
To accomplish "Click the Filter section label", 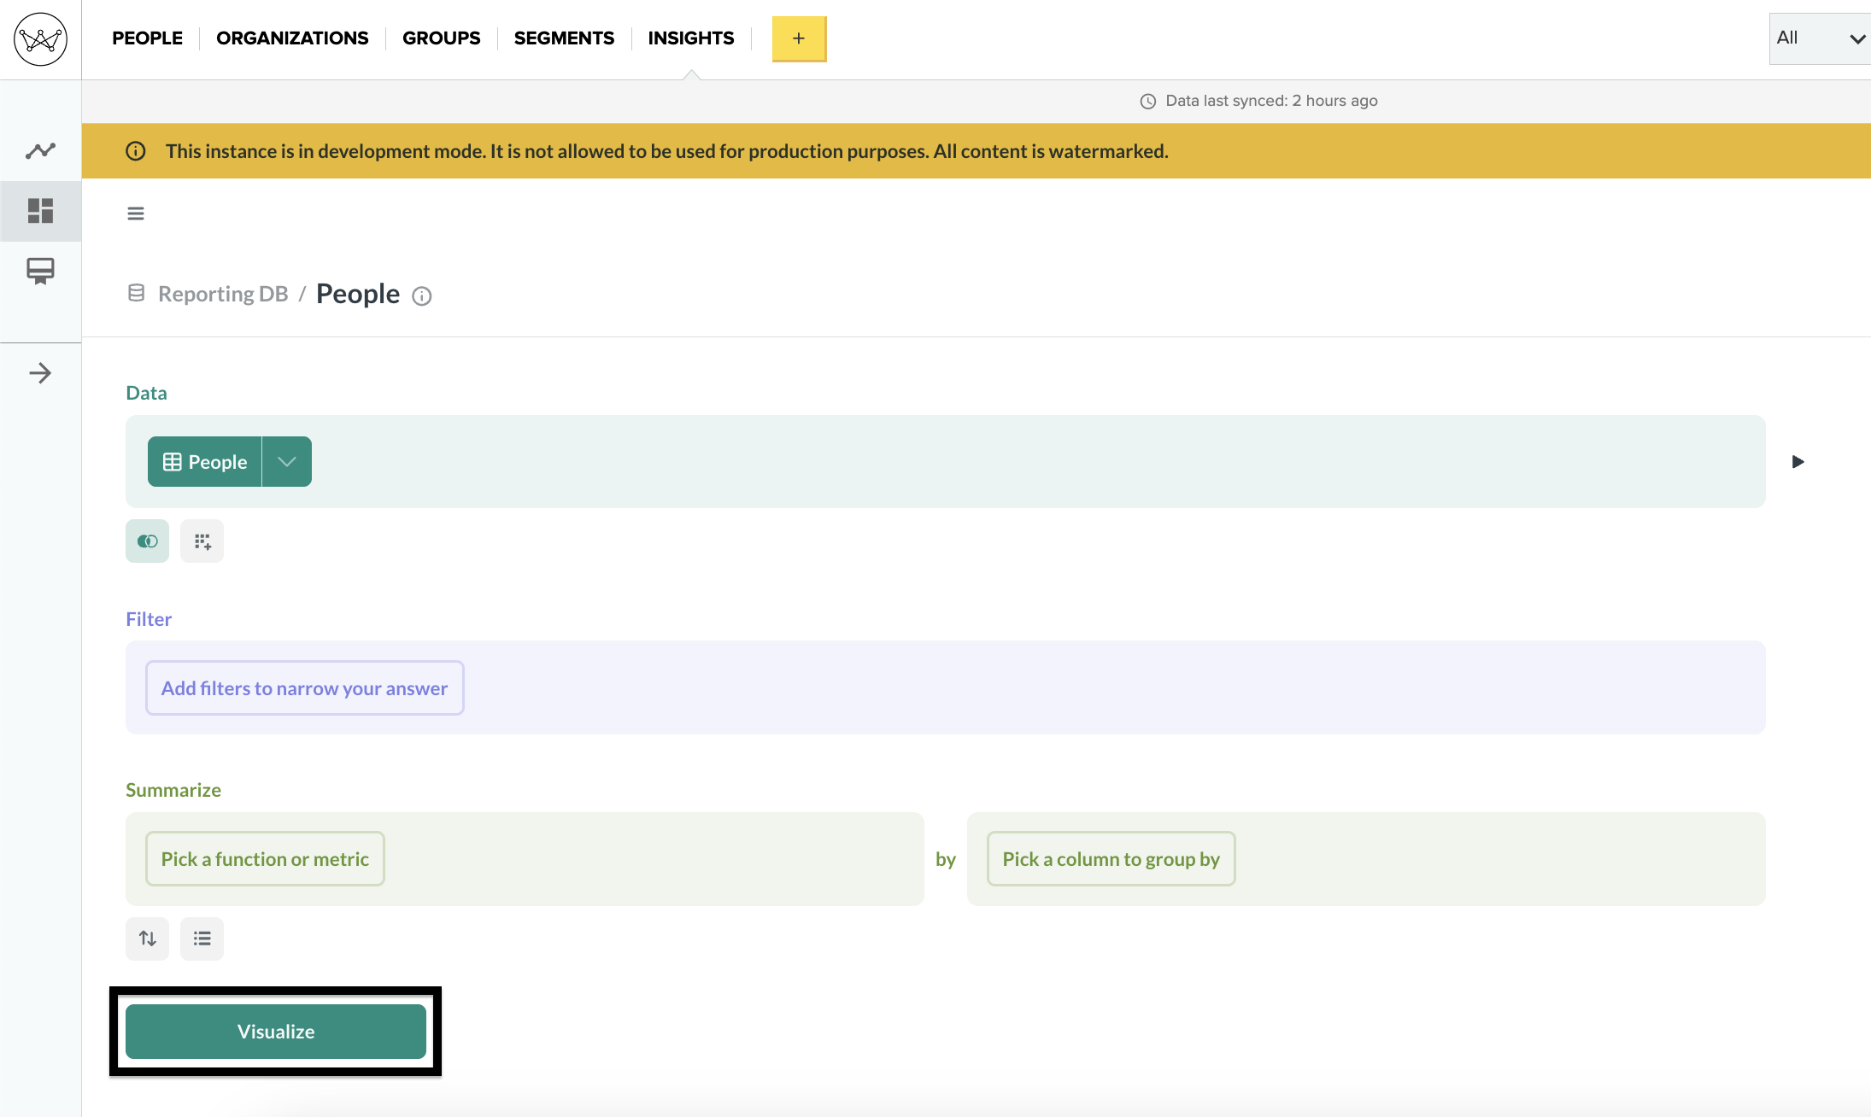I will tap(149, 619).
